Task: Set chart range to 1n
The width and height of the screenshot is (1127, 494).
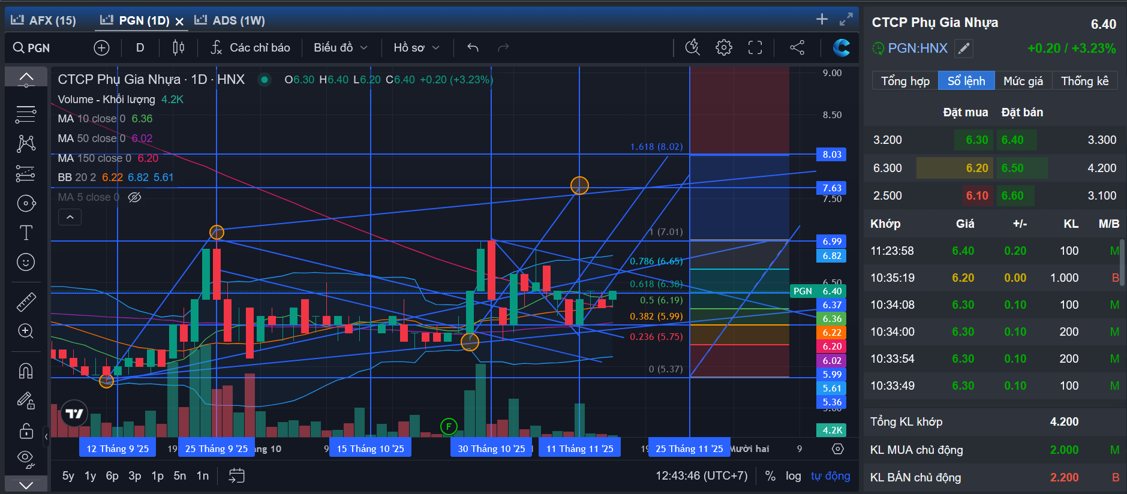Action: click(203, 476)
